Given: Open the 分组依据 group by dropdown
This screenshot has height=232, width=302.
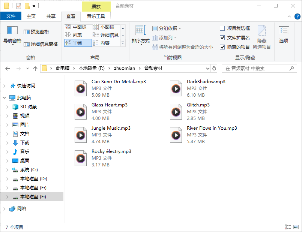Looking at the screenshot, I should (167, 28).
